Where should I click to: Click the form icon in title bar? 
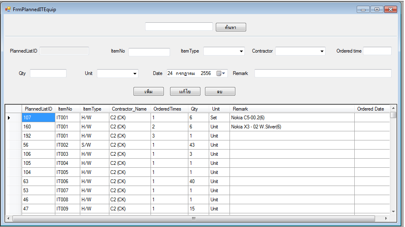[x=8, y=9]
